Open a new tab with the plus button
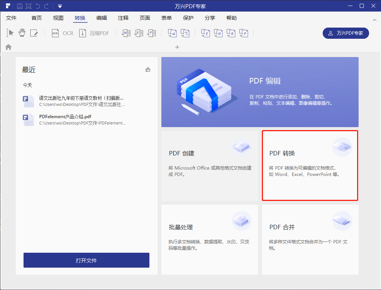 tap(177, 47)
